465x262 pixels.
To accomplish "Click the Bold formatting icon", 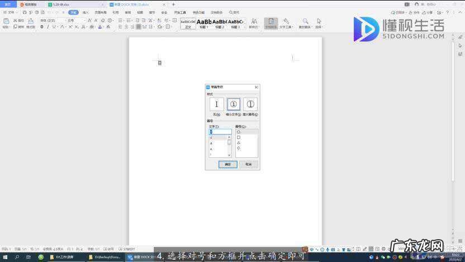I will click(x=41, y=27).
